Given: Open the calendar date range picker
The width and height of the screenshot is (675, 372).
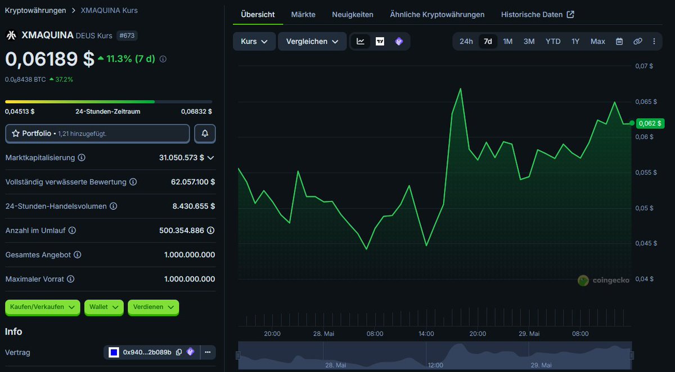Looking at the screenshot, I should pos(619,42).
